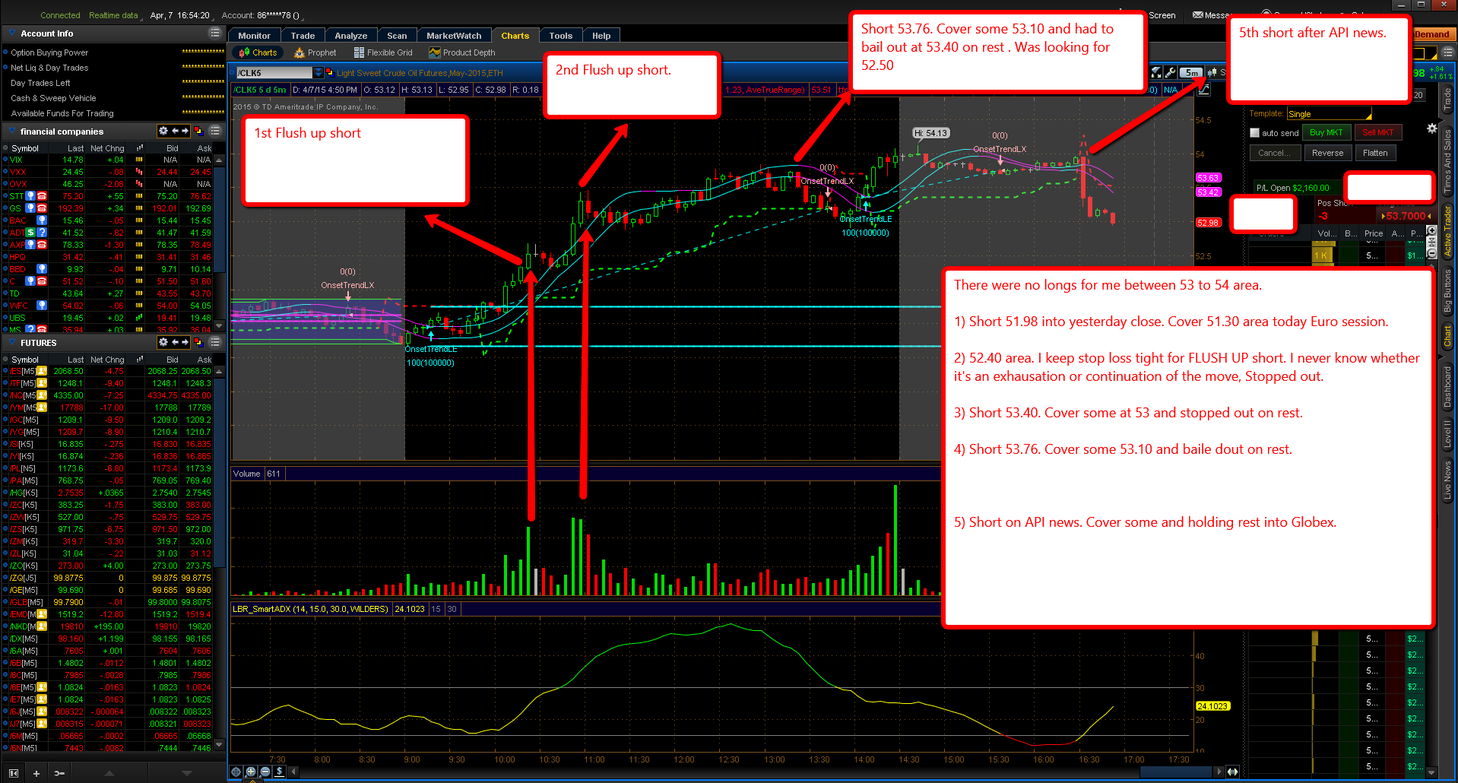Switch to the Trade tab
The image size is (1458, 783).
tap(303, 36)
